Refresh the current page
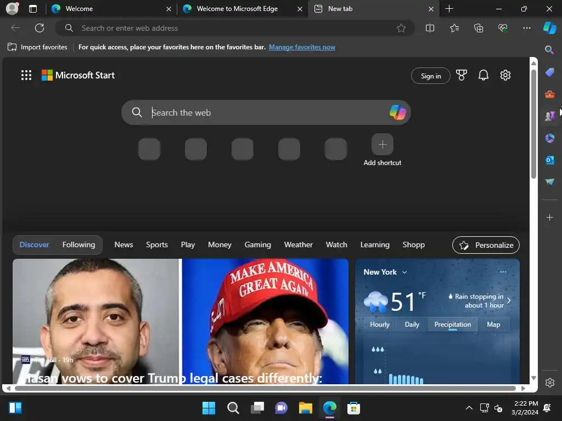Image resolution: width=562 pixels, height=421 pixels. (x=40, y=28)
